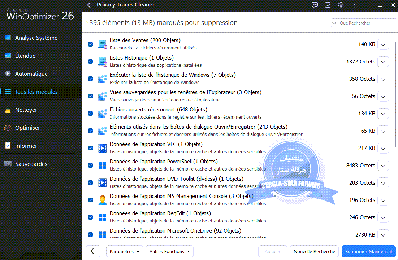Open the Paramètres dropdown
The image size is (398, 260).
point(124,251)
